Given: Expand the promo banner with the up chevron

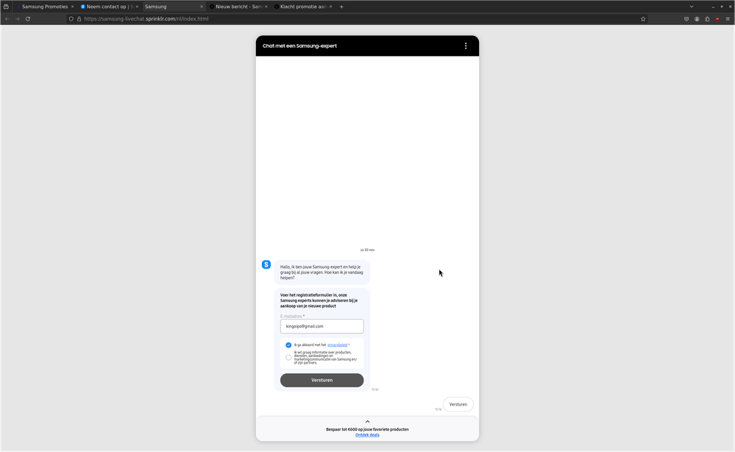Looking at the screenshot, I should pyautogui.click(x=368, y=422).
